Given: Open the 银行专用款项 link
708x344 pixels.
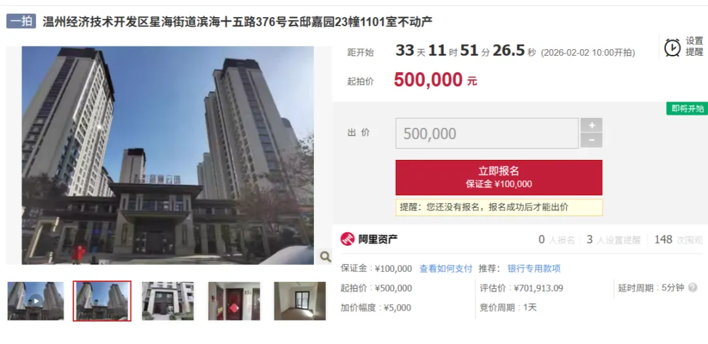Looking at the screenshot, I should click(x=534, y=269).
